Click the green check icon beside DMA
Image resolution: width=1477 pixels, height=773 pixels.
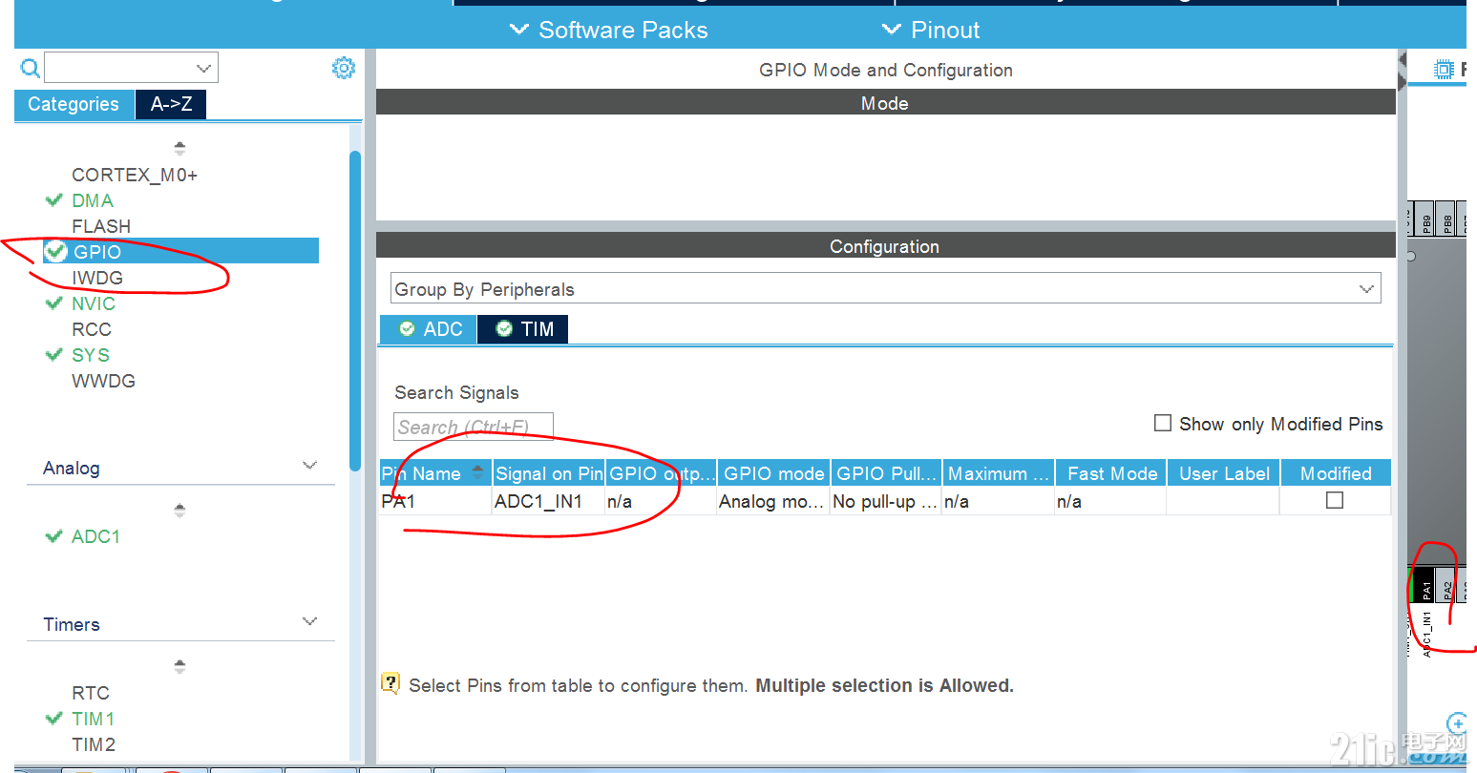(54, 200)
